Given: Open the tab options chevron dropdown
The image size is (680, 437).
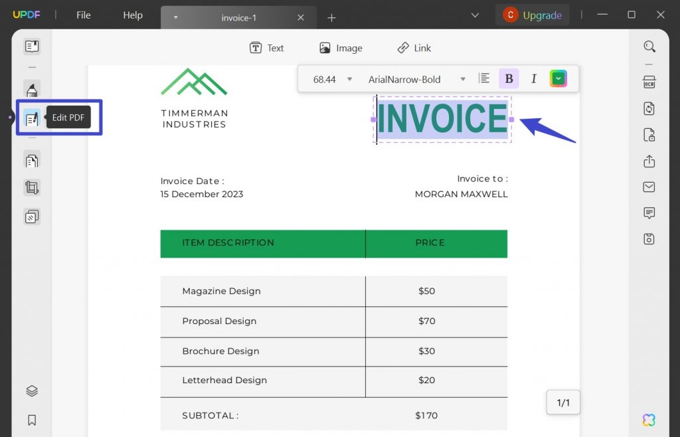Looking at the screenshot, I should pos(175,17).
